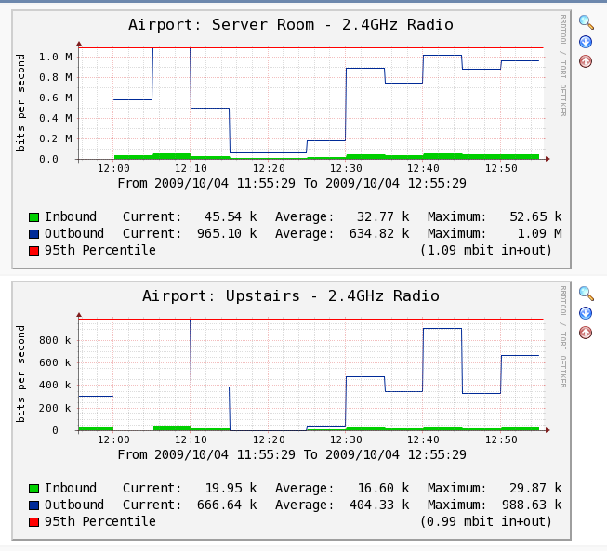Click the Server Room Outbound maximum value 1.09 M
607x551 pixels.
[x=539, y=233]
